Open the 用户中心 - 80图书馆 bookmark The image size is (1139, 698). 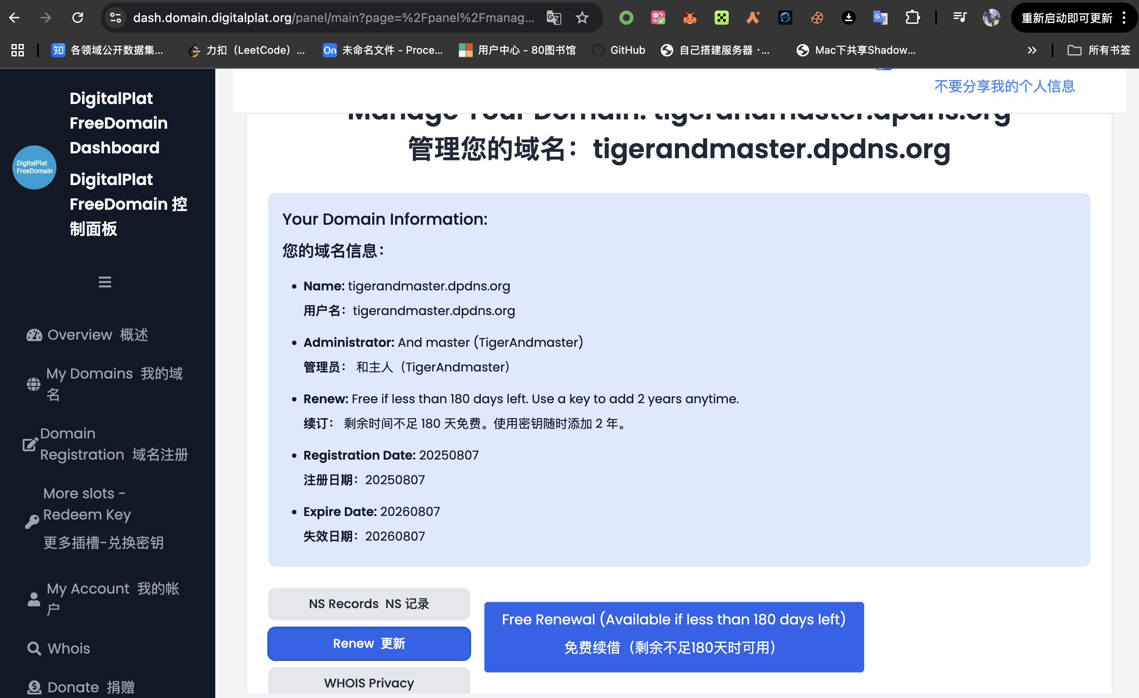click(x=517, y=50)
